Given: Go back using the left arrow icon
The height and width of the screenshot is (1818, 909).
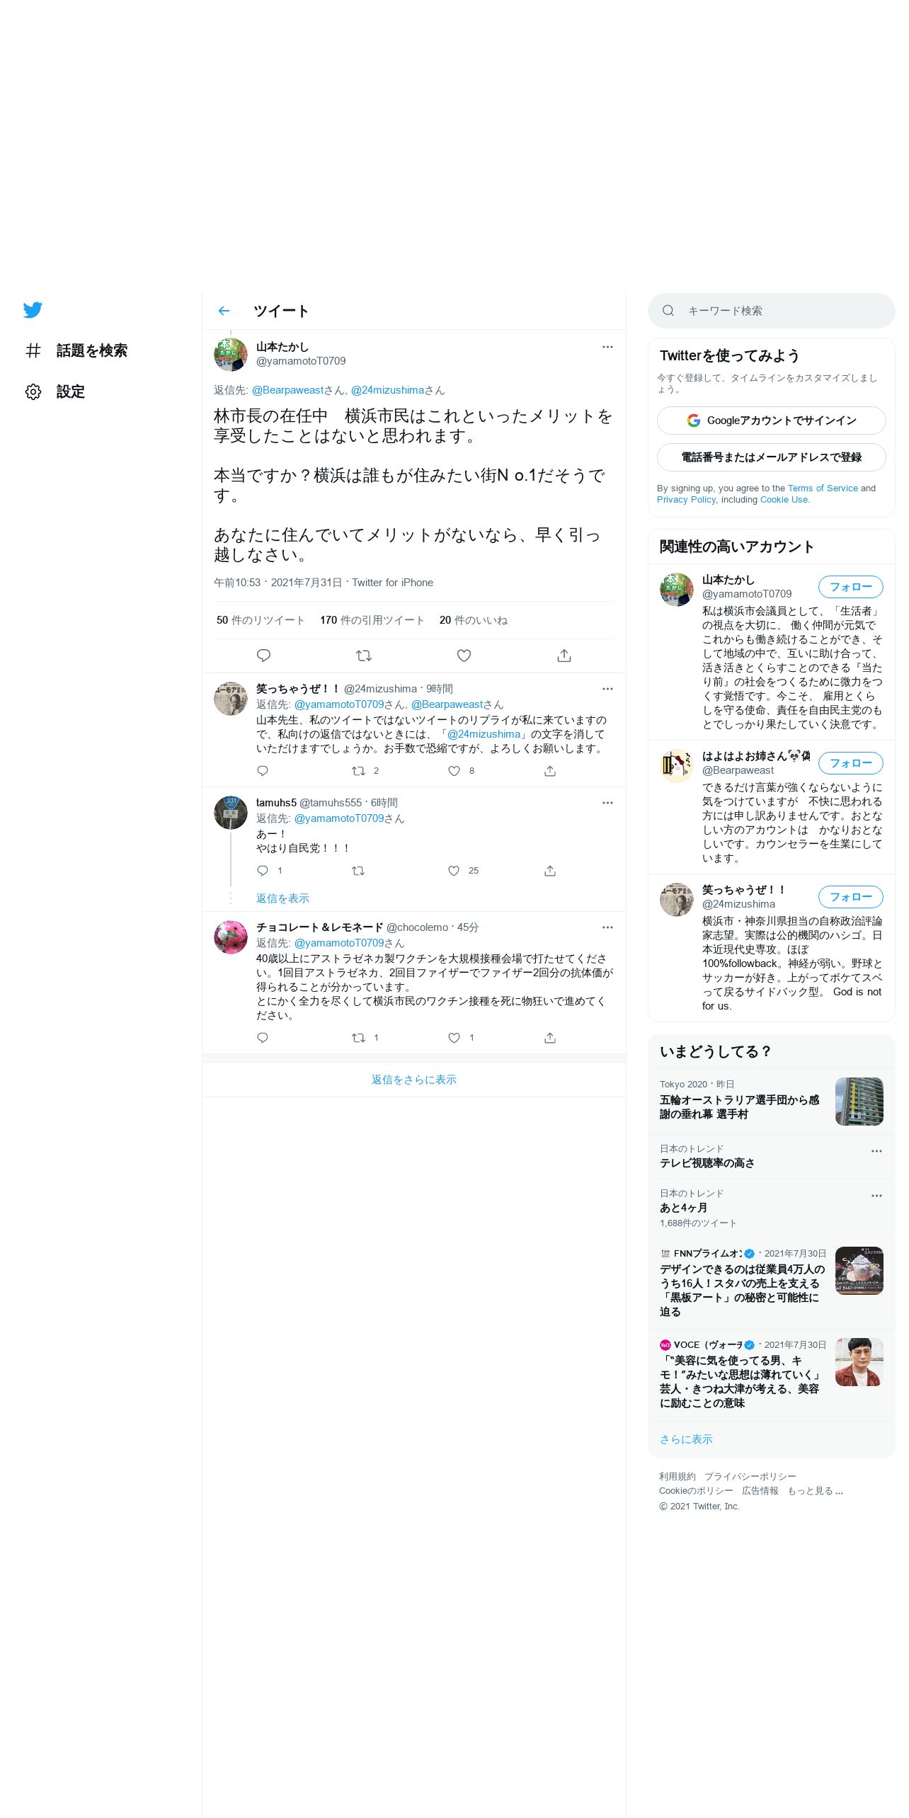Looking at the screenshot, I should [224, 311].
